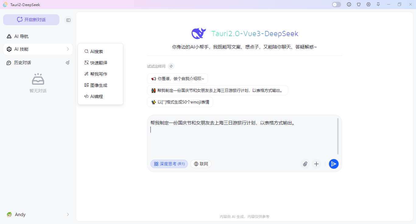Toggle 联网 web search mode
416x224 pixels.
click(201, 164)
